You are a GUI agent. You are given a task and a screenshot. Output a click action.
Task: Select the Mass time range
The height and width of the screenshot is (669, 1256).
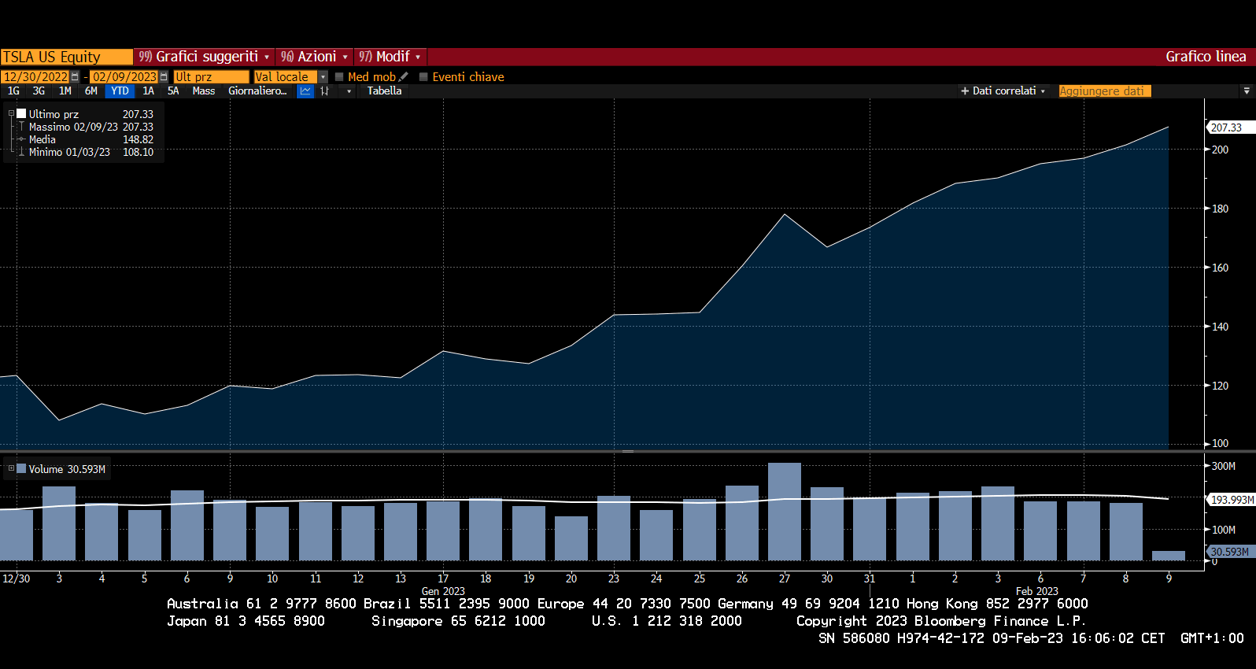point(204,91)
